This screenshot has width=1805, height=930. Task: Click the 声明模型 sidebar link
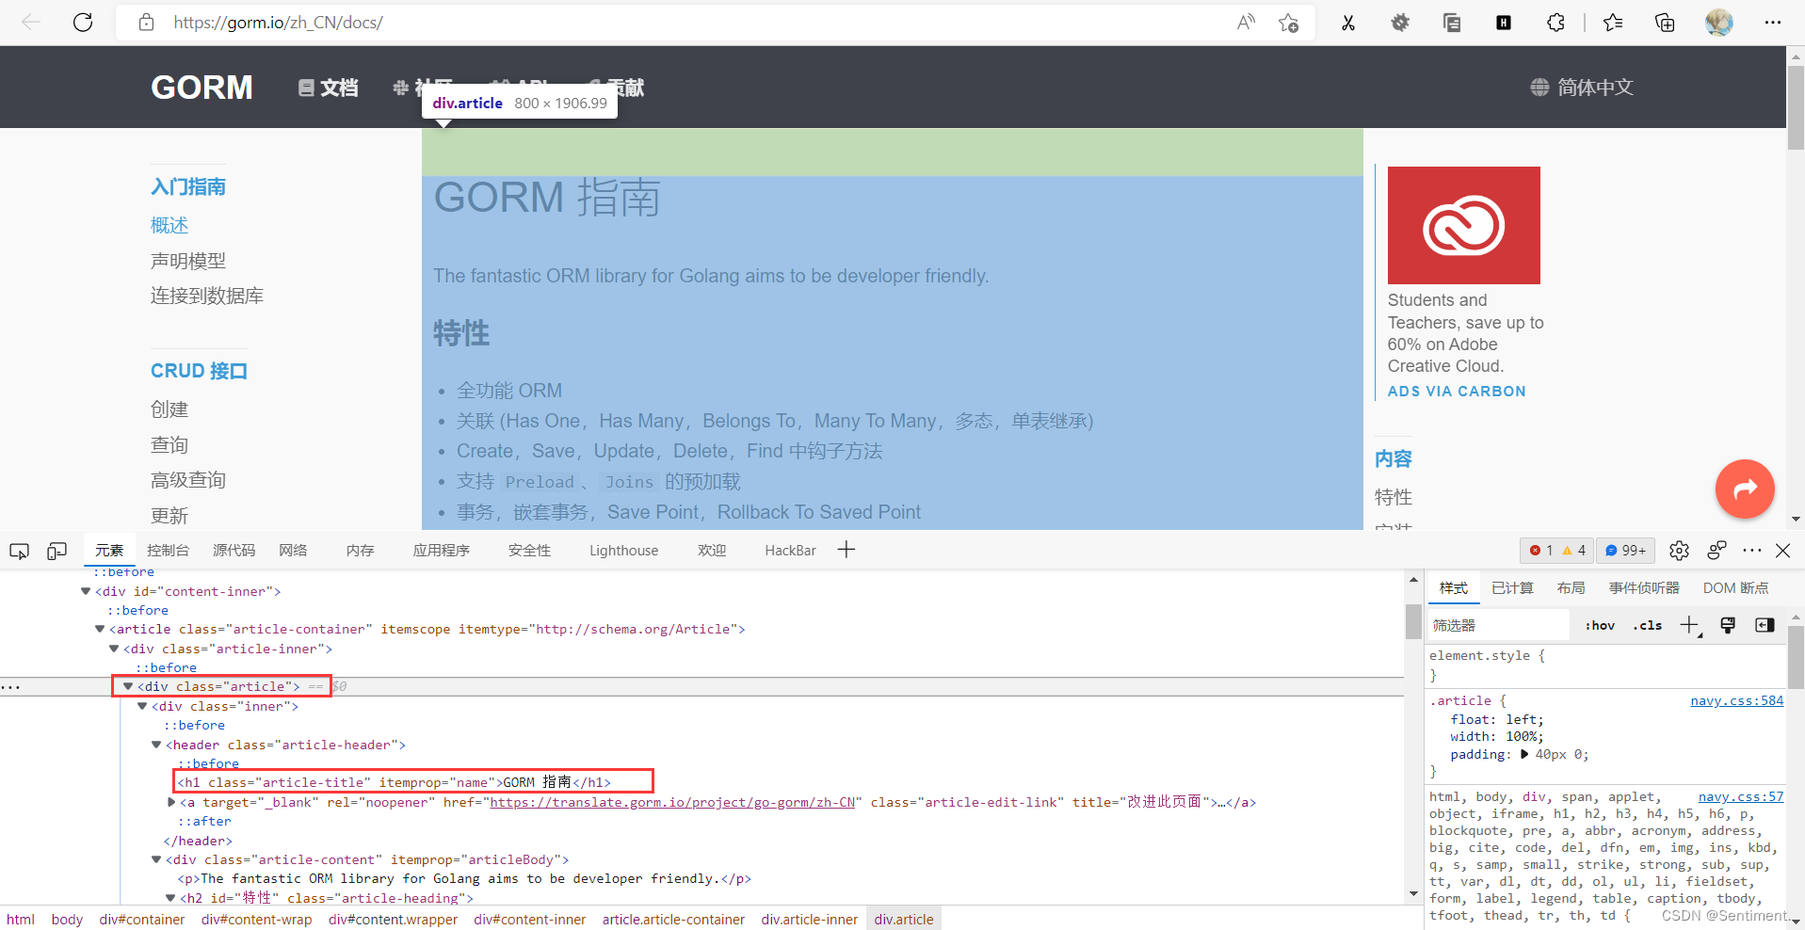pyautogui.click(x=187, y=261)
